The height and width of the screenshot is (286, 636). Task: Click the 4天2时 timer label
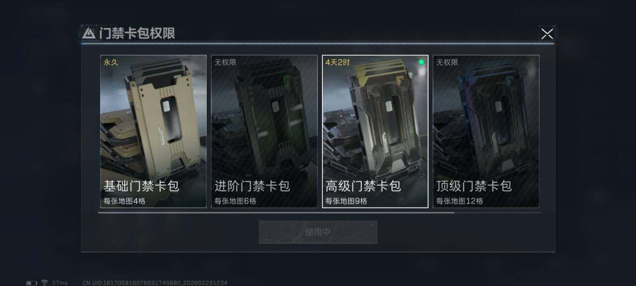pyautogui.click(x=337, y=63)
